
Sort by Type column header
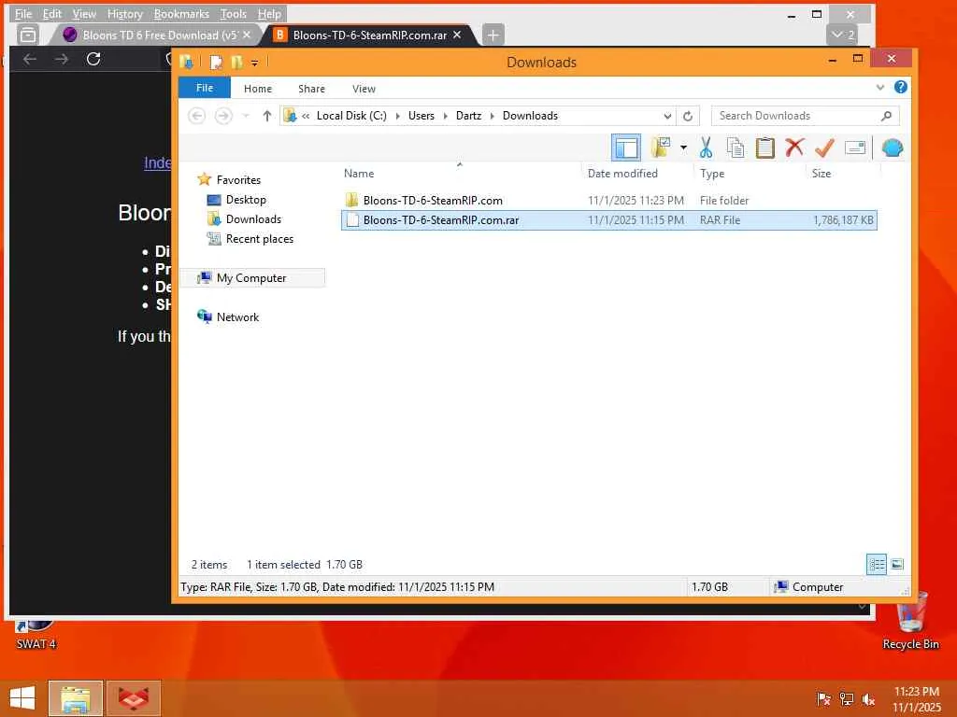(711, 173)
